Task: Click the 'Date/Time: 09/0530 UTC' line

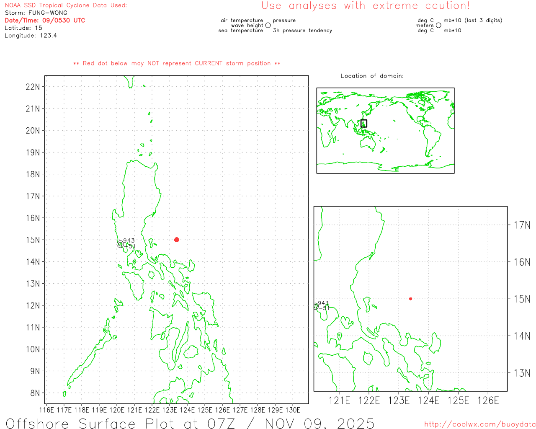Action: pos(45,20)
